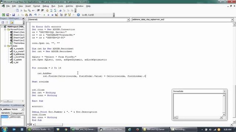Collapse the Modules folder
Viewport: 236px width, 132px height.
tap(5, 46)
